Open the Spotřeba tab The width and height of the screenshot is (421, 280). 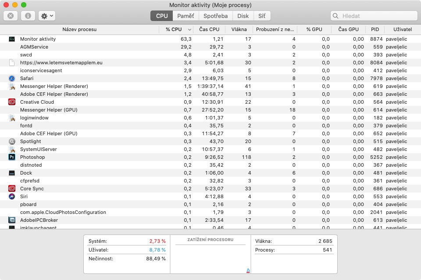click(215, 16)
